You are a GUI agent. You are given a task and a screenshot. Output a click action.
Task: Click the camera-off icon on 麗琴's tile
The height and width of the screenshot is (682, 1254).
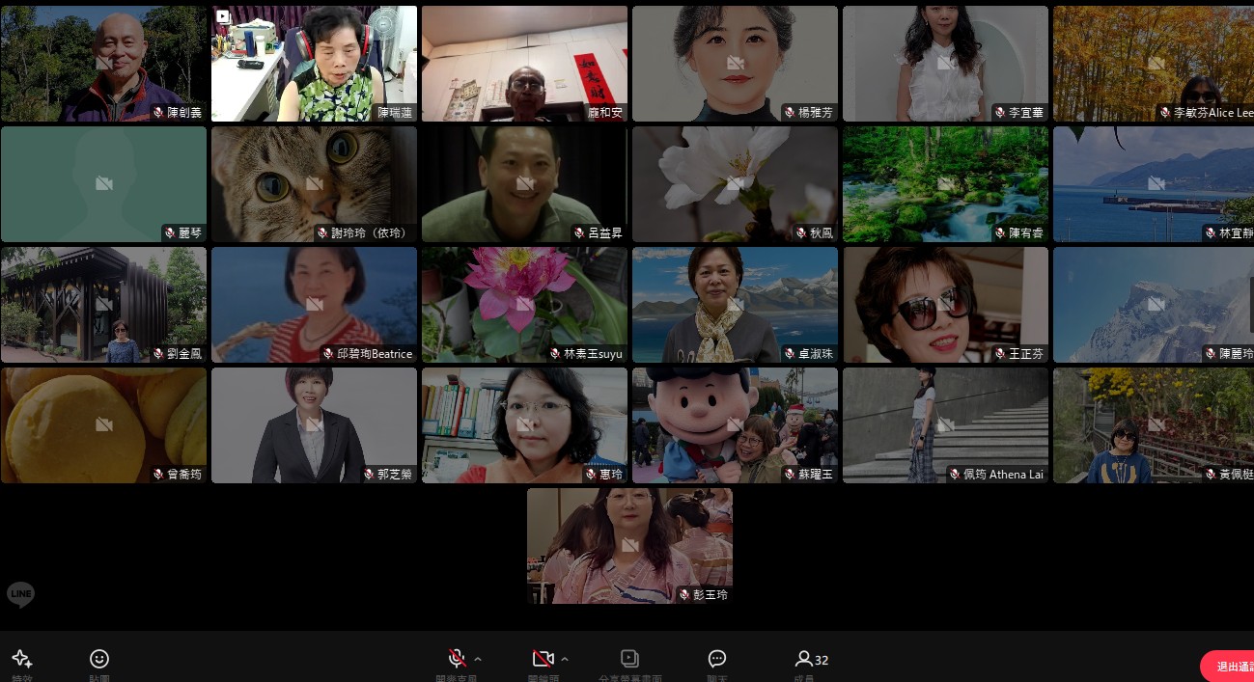(103, 183)
